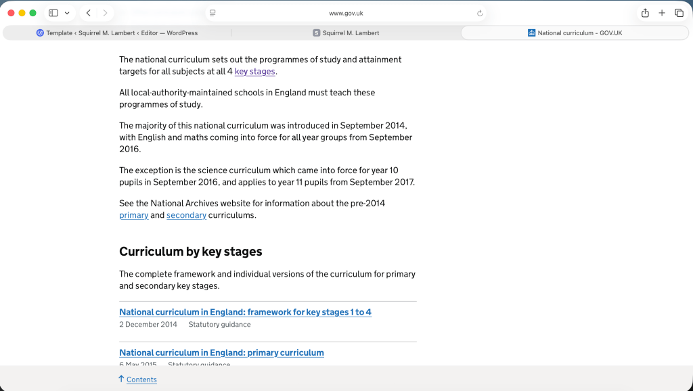Viewport: 693px width, 391px height.
Task: Switch to the WordPress Template Editor tab
Action: coord(117,32)
